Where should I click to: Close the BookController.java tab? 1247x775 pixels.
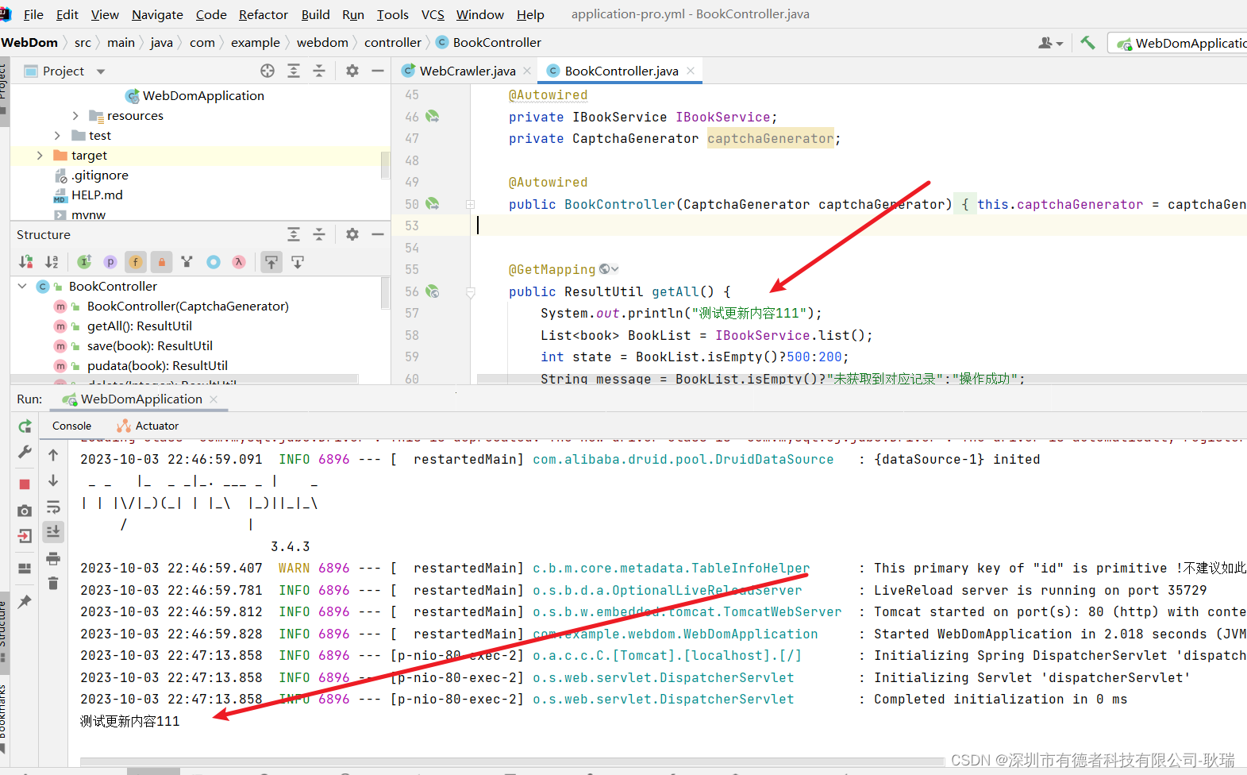click(x=691, y=71)
